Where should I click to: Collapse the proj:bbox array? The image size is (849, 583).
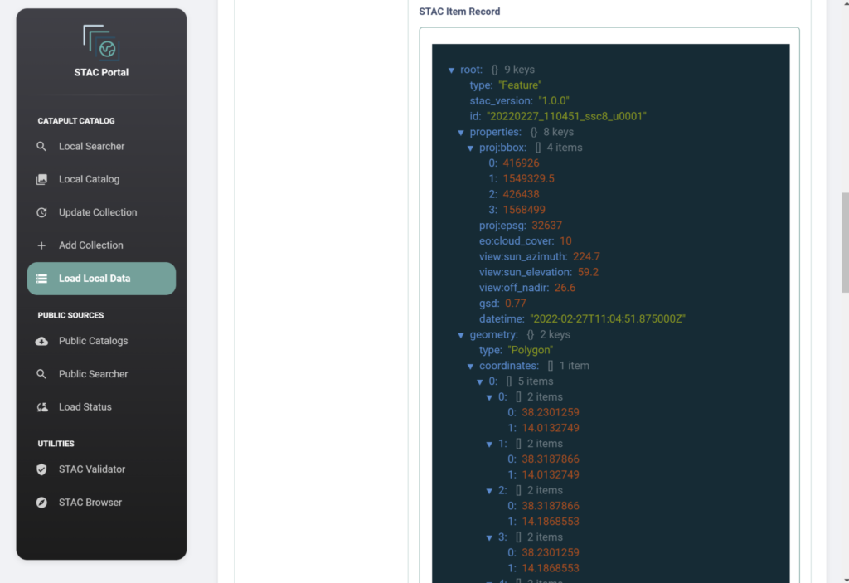pyautogui.click(x=471, y=148)
